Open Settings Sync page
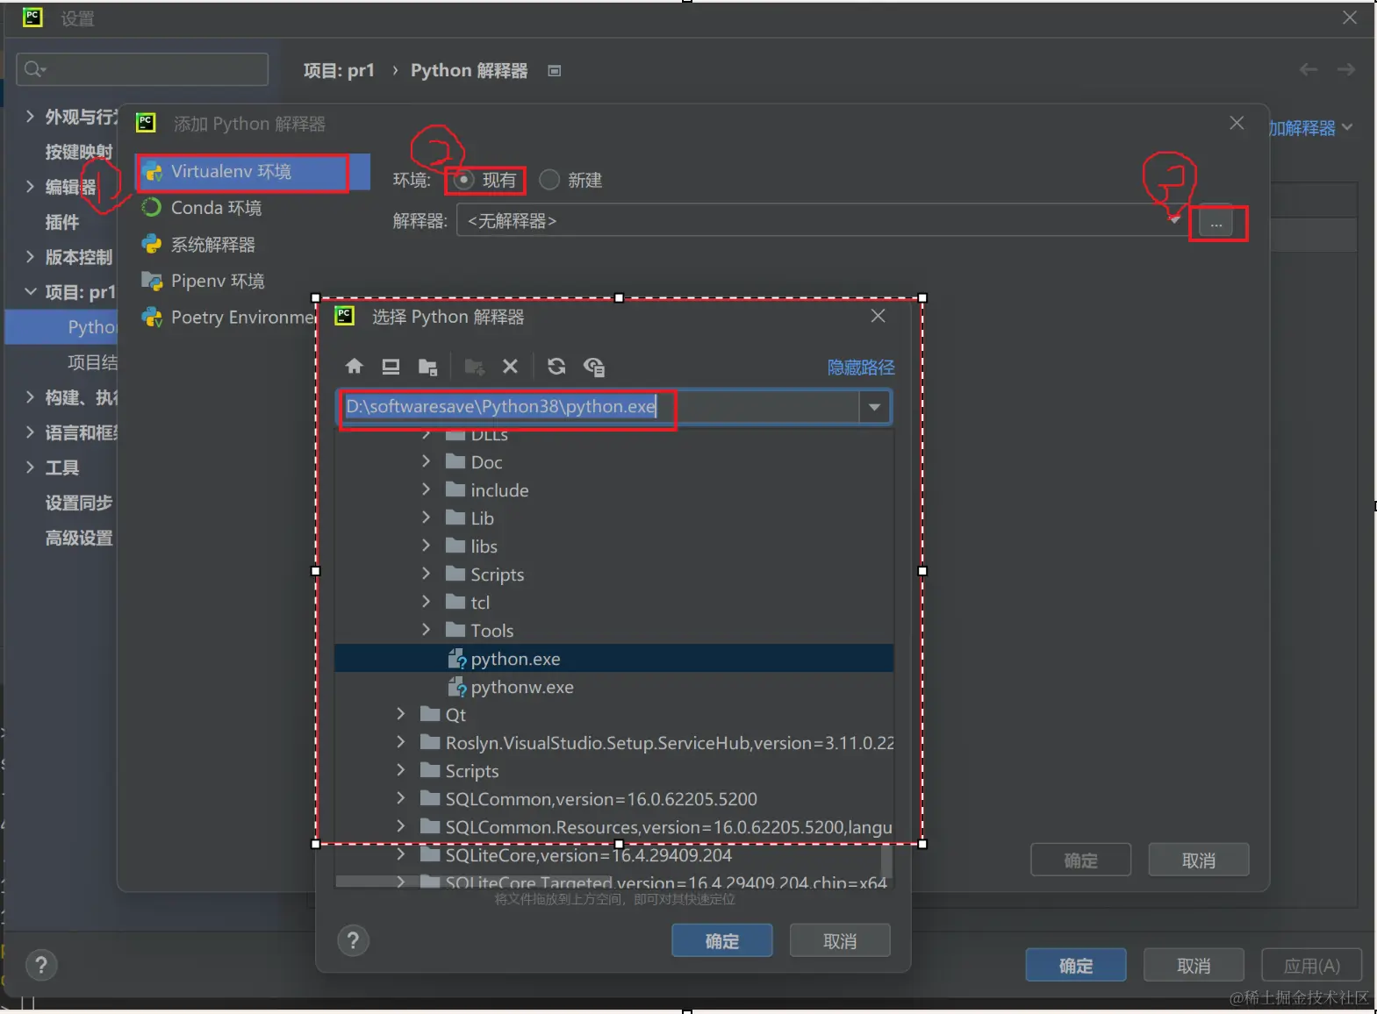Screen dimensions: 1377x1014 click(79, 503)
